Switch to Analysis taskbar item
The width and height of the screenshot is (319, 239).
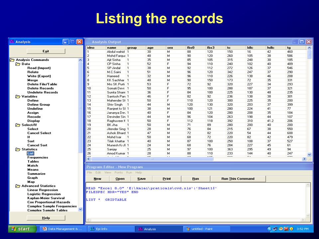pos(159,229)
